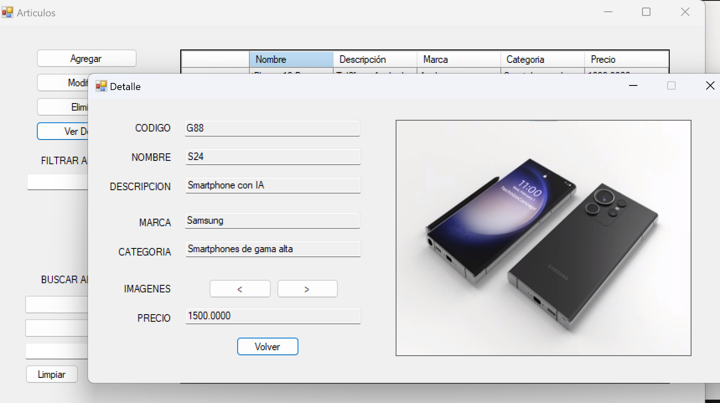
Task: Click the Articulos window app icon
Action: point(7,13)
